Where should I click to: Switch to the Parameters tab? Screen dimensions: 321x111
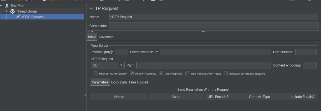100,82
